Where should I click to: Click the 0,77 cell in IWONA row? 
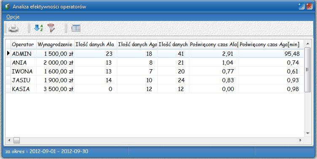click(x=214, y=71)
